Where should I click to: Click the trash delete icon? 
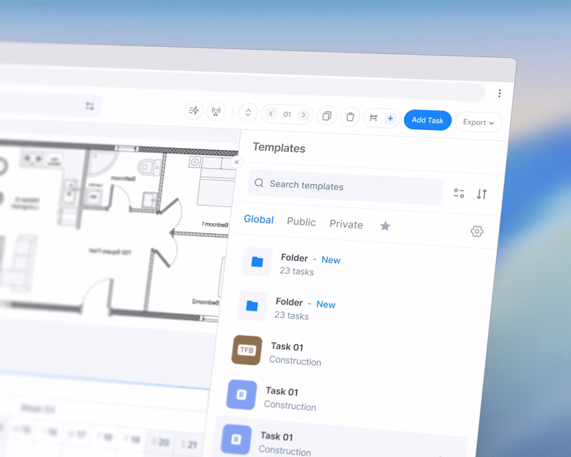click(x=350, y=117)
